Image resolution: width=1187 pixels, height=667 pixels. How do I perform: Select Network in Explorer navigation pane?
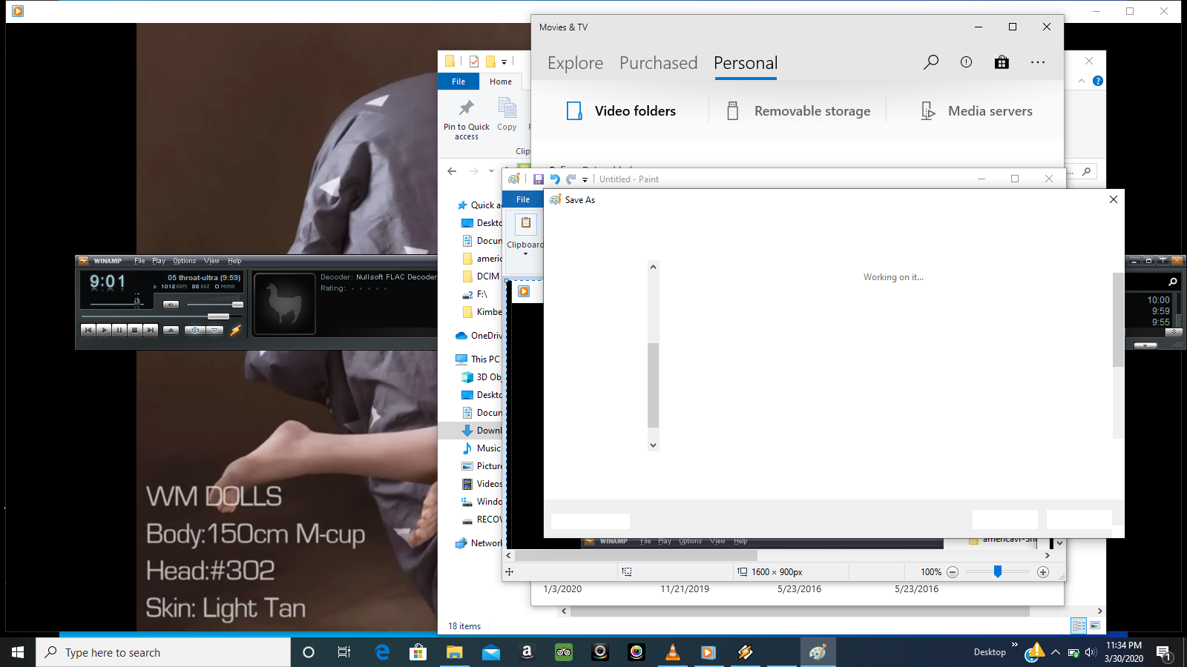[x=479, y=543]
